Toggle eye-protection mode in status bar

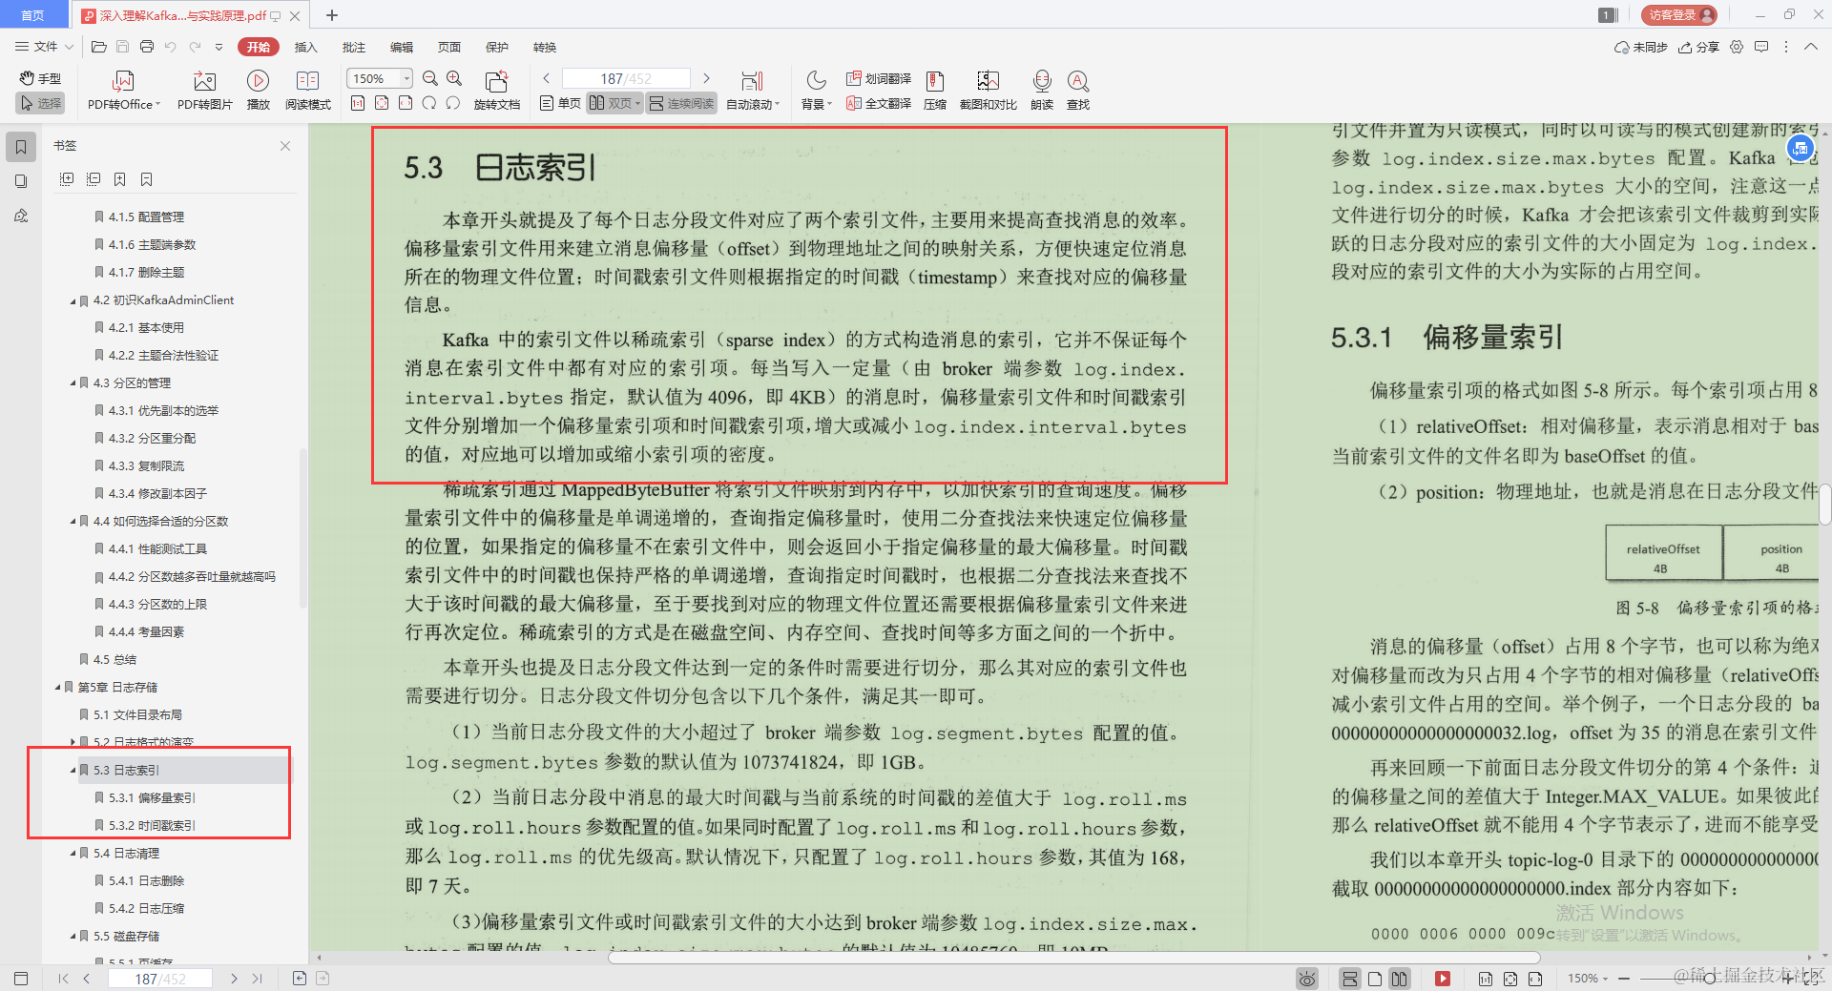point(1306,979)
